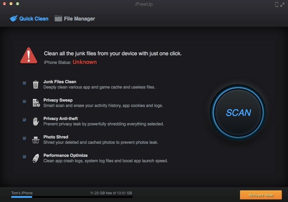Viewport: 288px width, 202px height.
Task: Toggle the Privacy Sweep checkbox
Action: coord(24,102)
